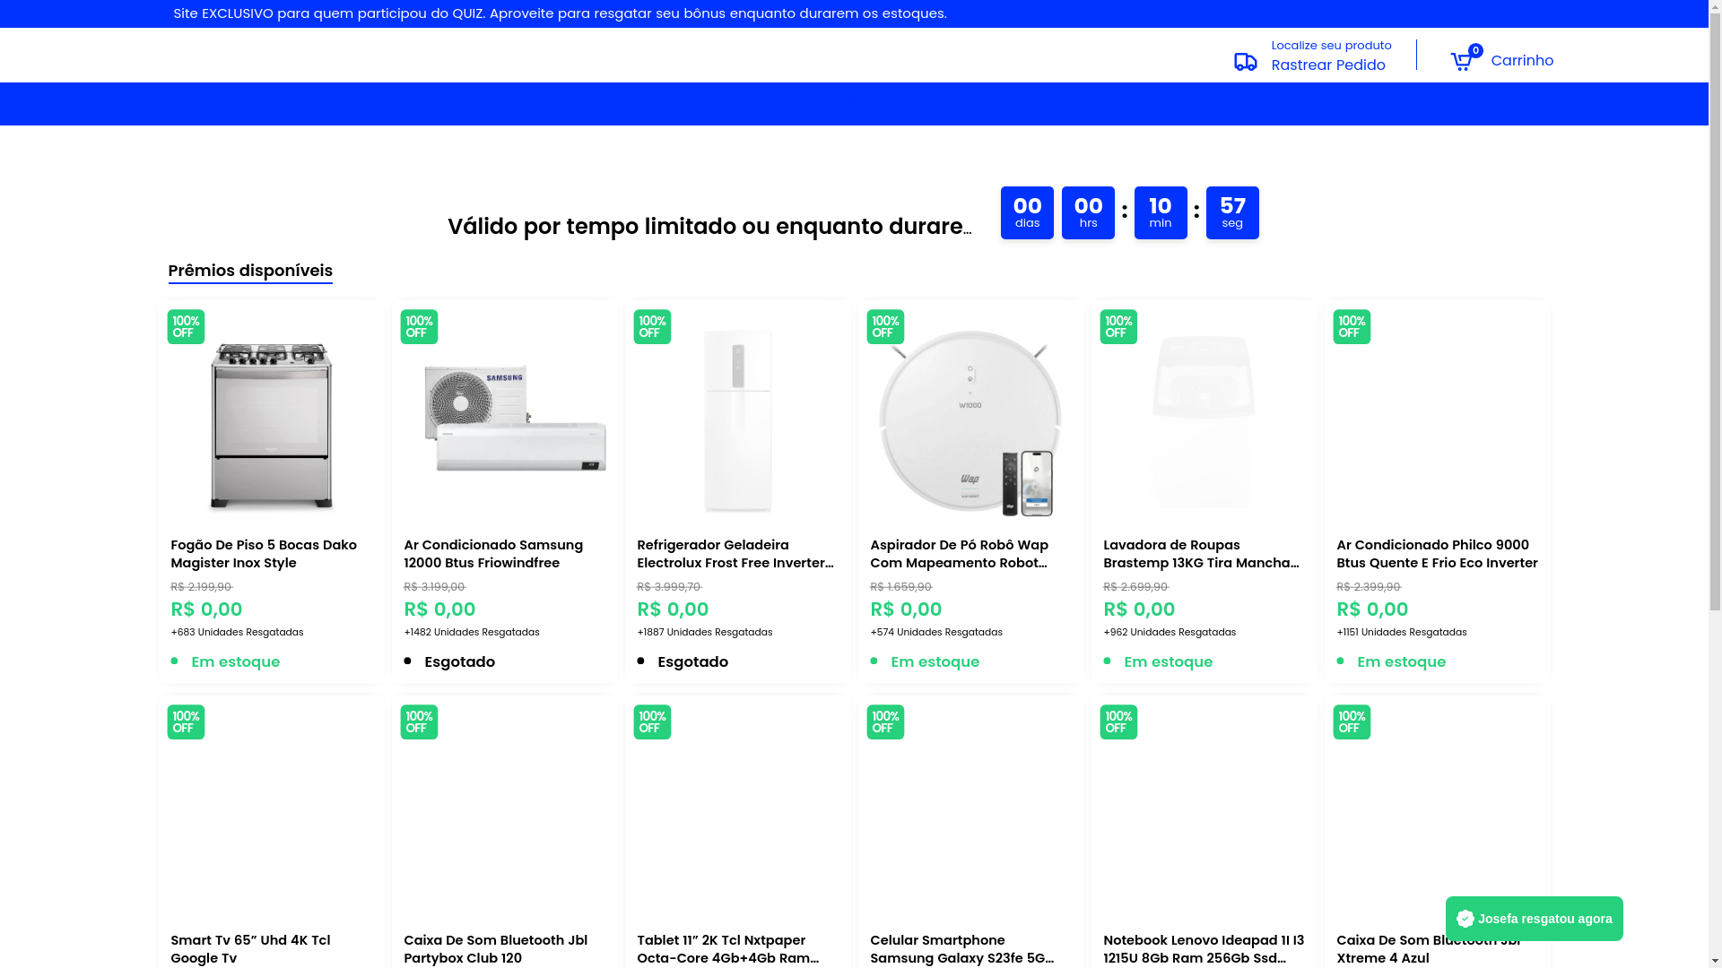The image size is (1722, 968).
Task: Click the 100% OFF badge on Tcl Tablet
Action: pos(652,722)
